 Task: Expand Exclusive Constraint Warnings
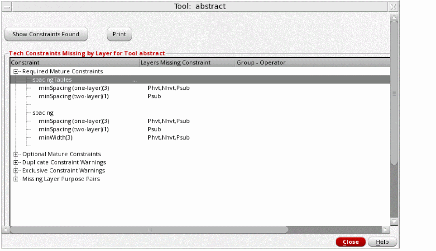coord(16,171)
